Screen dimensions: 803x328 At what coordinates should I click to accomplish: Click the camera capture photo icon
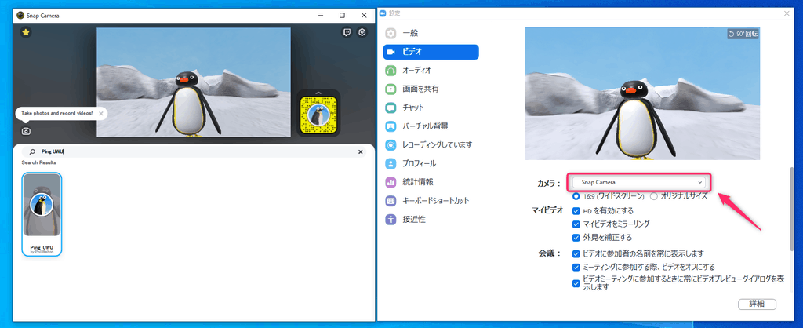[x=26, y=132]
